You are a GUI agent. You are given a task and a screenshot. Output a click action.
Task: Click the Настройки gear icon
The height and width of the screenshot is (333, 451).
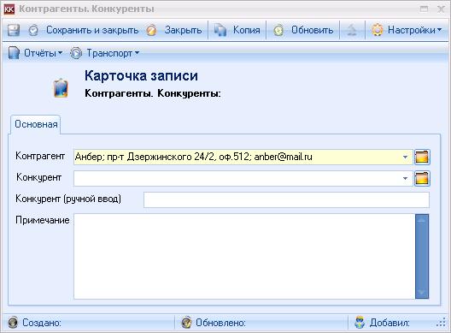378,30
